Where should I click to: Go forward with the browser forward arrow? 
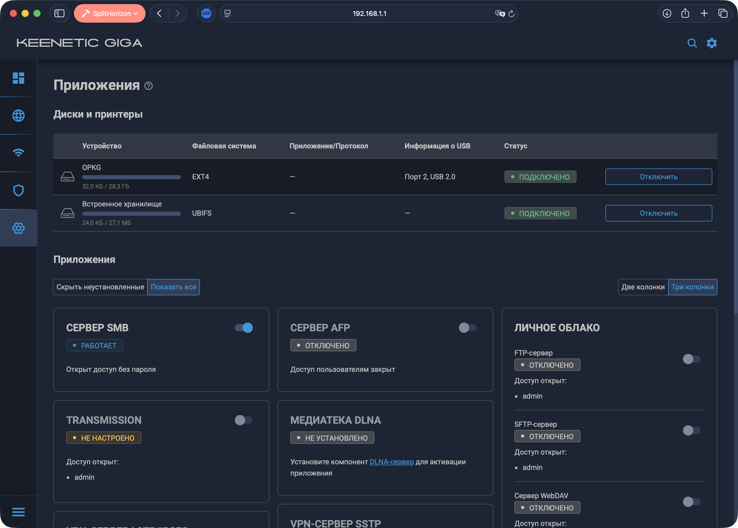(177, 13)
